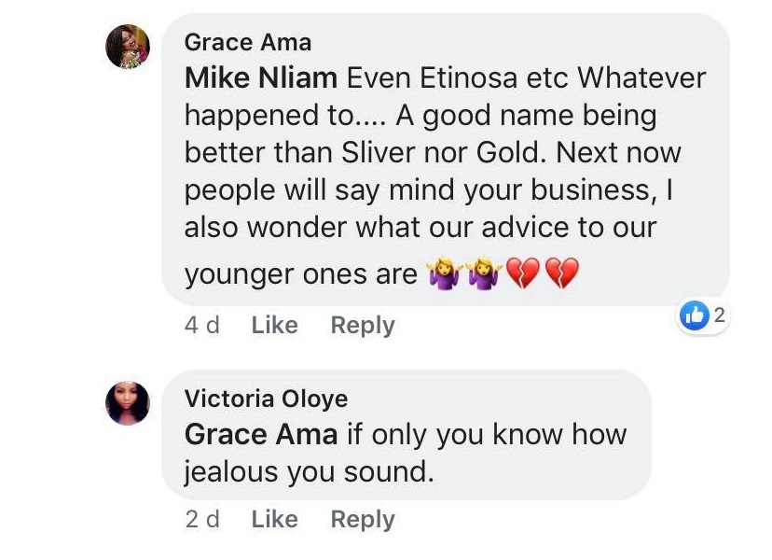Image resolution: width=772 pixels, height=560 pixels.
Task: Click the Grace Ama author name
Action: pos(248,42)
